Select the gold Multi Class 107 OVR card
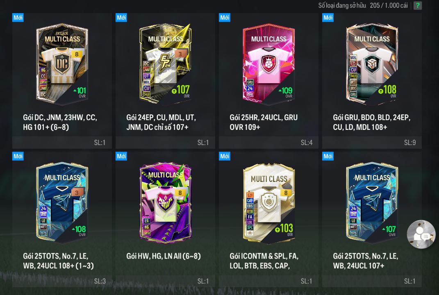The height and width of the screenshot is (295, 439). (165, 64)
